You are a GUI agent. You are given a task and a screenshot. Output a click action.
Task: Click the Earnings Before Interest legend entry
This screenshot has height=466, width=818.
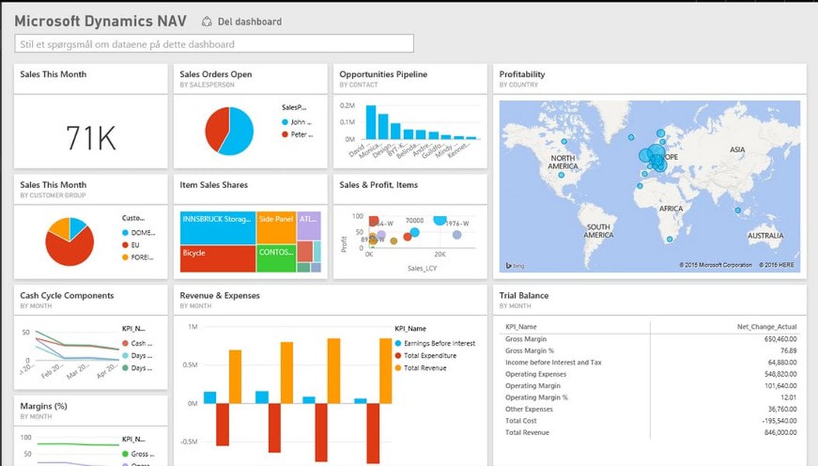[435, 343]
